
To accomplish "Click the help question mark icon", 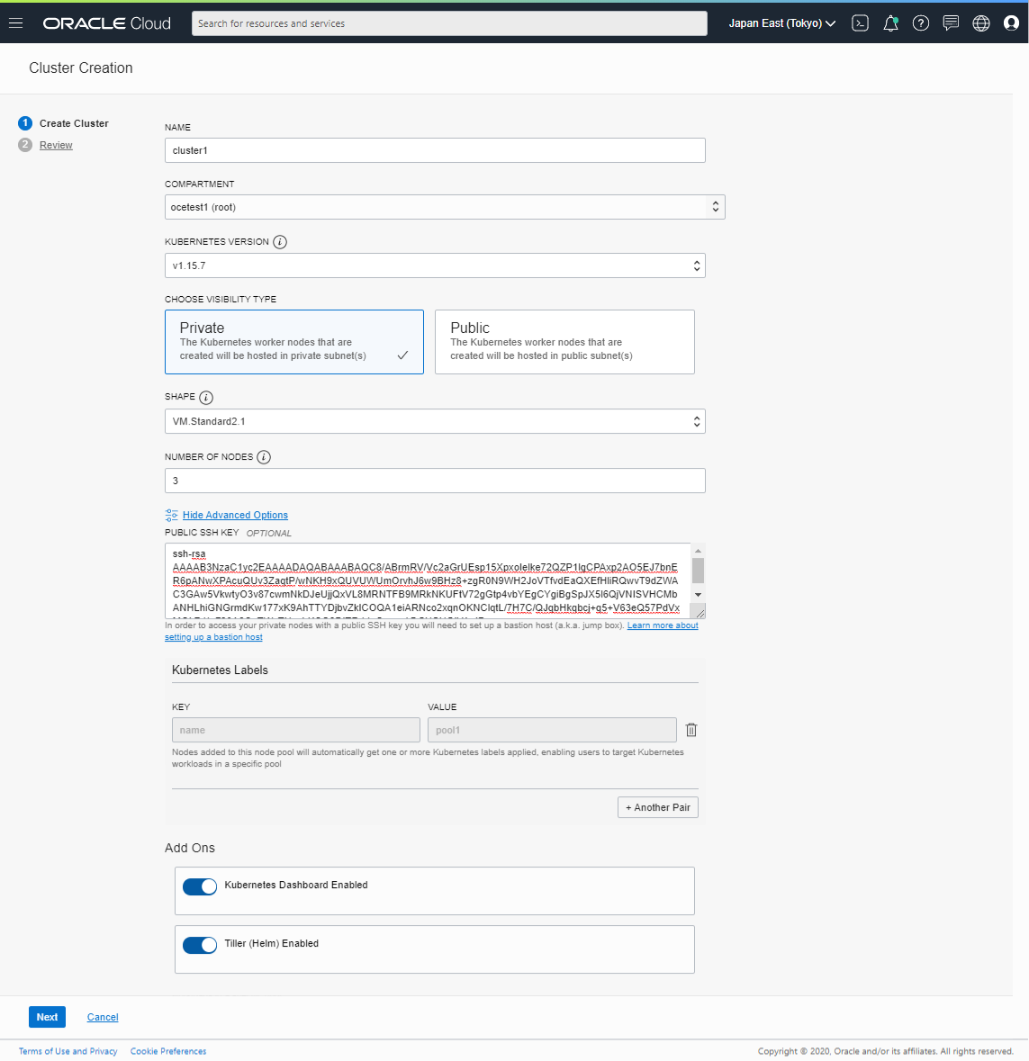I will tap(920, 22).
